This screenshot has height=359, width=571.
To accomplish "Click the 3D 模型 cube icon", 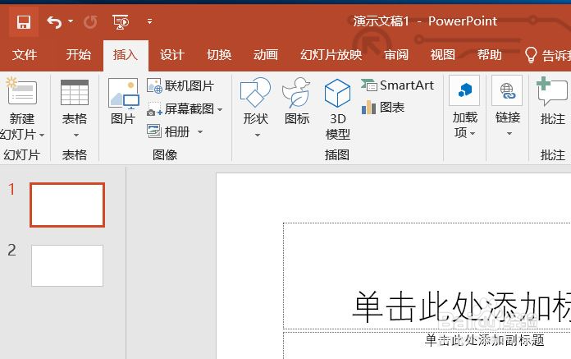I will 337,93.
